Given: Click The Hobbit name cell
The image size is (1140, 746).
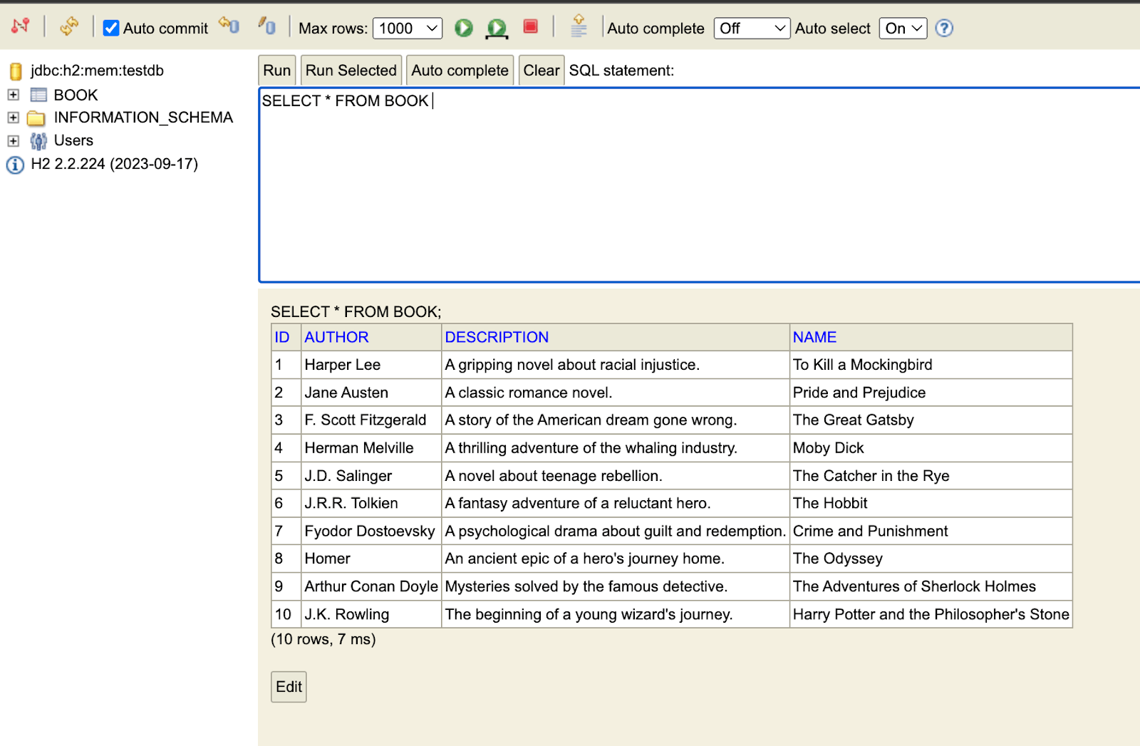Looking at the screenshot, I should [x=931, y=503].
